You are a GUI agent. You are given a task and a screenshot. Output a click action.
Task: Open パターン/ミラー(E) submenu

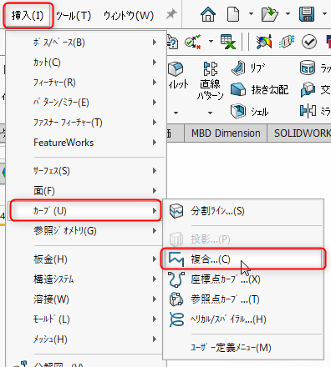coord(86,103)
